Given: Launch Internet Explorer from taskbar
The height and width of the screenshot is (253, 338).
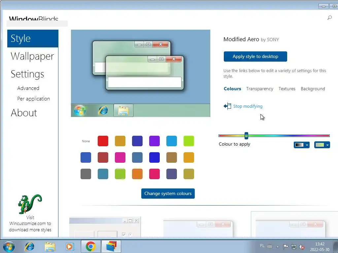Looking at the screenshot, I should click(x=29, y=246).
